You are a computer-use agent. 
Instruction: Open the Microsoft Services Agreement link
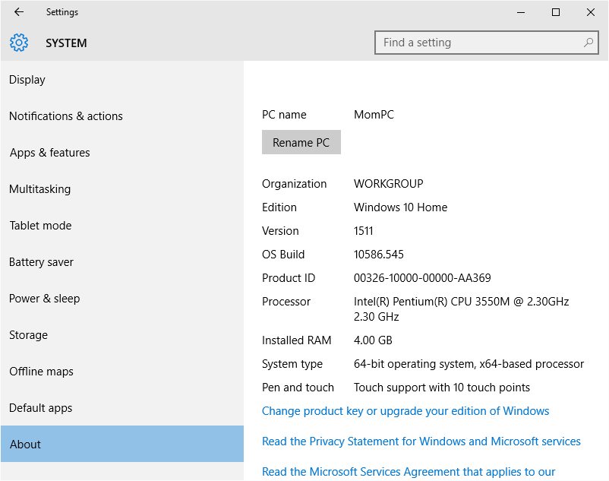coord(409,472)
